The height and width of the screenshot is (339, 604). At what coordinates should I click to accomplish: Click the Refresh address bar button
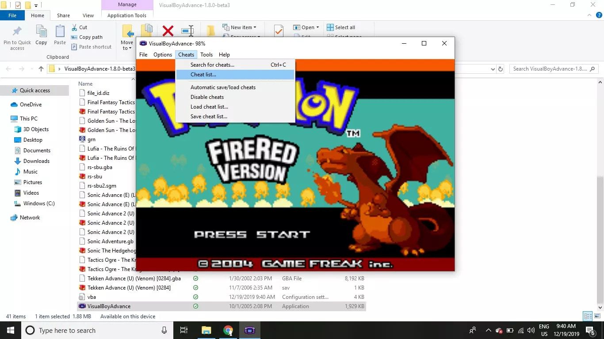coord(501,69)
